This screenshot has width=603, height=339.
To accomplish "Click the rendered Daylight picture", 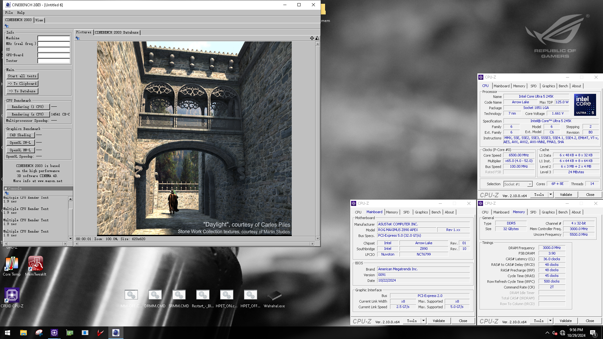I will [x=194, y=138].
